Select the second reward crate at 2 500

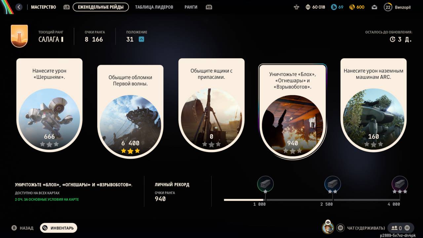[333, 184]
